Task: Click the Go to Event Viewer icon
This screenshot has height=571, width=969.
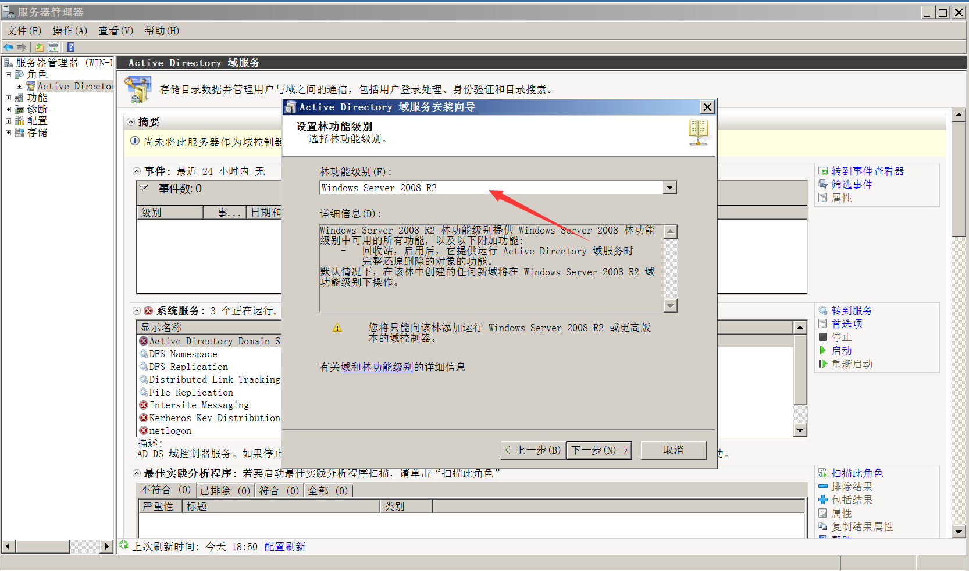Action: click(x=823, y=171)
